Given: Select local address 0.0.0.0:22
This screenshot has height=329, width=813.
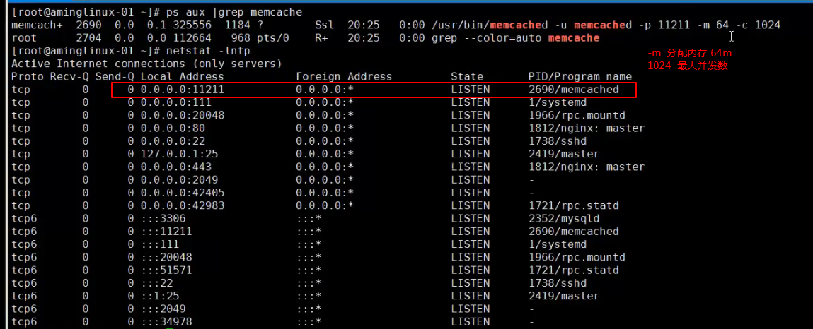Looking at the screenshot, I should (173, 141).
